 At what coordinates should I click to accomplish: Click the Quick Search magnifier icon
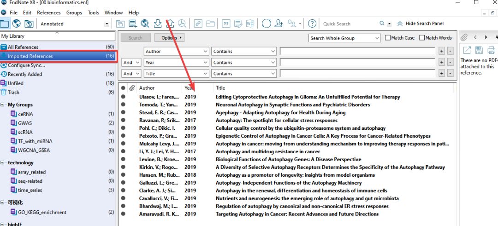[382, 23]
